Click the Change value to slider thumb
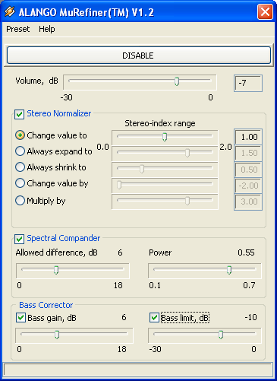The image size is (277, 381). click(165, 137)
